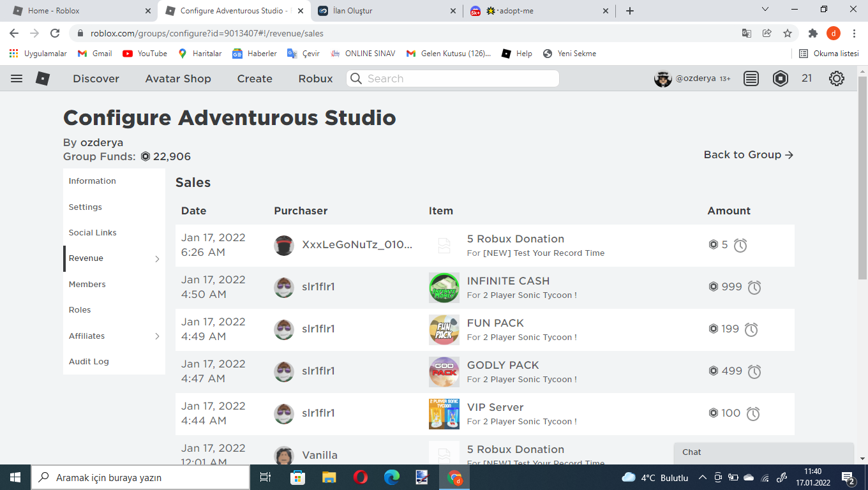This screenshot has width=868, height=490.
Task: Click the translate page icon in the address bar
Action: pos(746,33)
